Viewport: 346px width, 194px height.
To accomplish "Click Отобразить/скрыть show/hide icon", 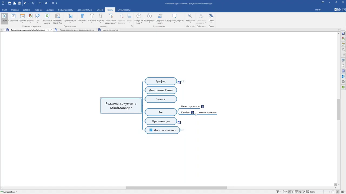I will point(175,16).
